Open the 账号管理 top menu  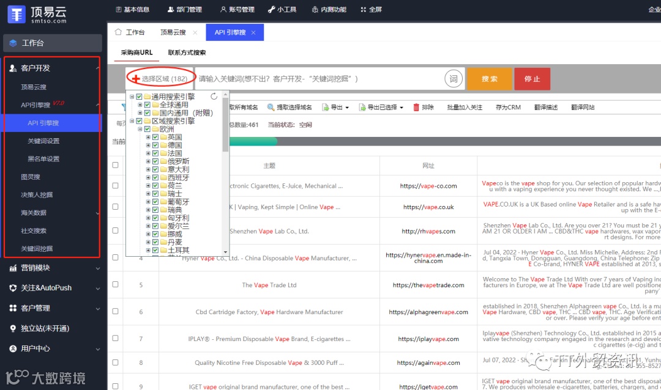[237, 9]
